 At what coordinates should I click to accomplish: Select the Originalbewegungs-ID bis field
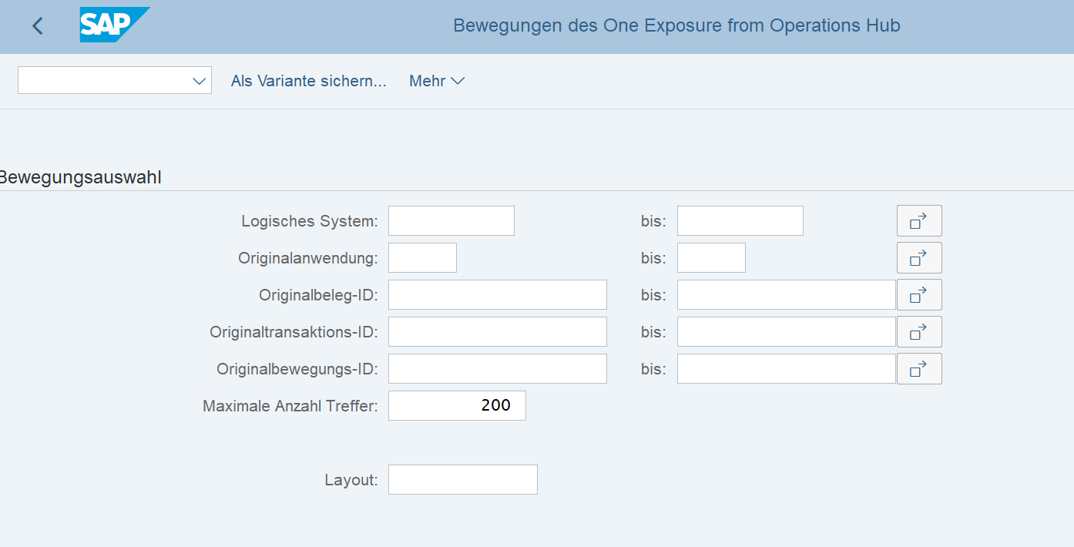tap(786, 369)
